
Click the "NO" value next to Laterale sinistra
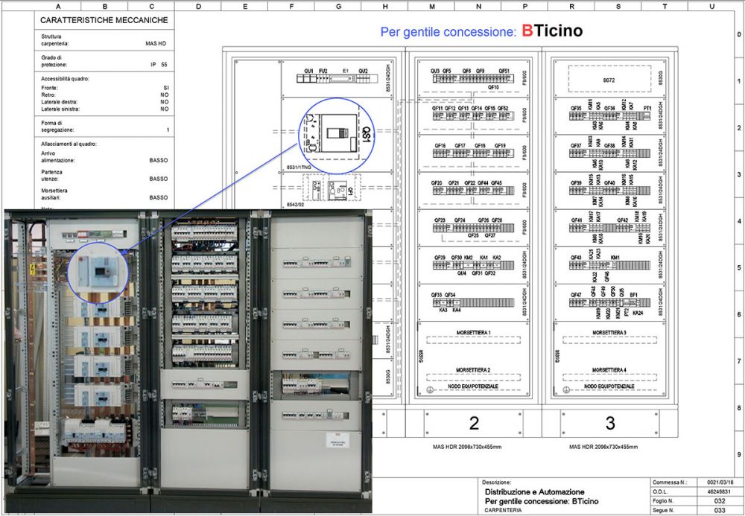click(x=165, y=109)
